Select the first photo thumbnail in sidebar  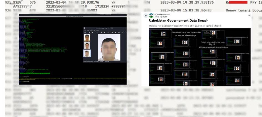click(87, 38)
